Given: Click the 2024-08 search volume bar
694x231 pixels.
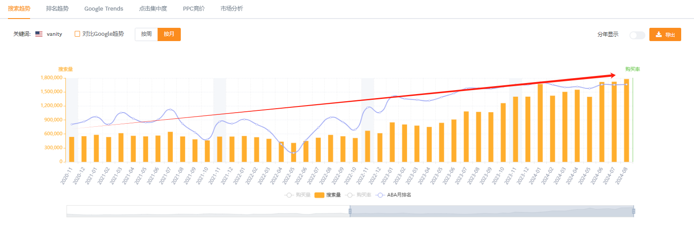Looking at the screenshot, I should (x=626, y=121).
